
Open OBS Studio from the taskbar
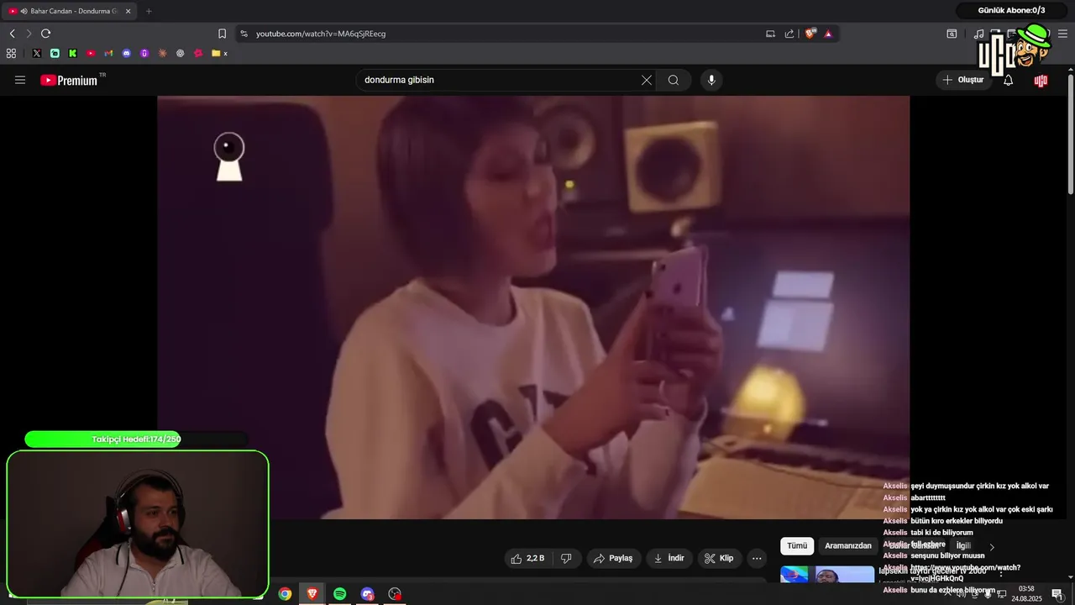point(395,594)
